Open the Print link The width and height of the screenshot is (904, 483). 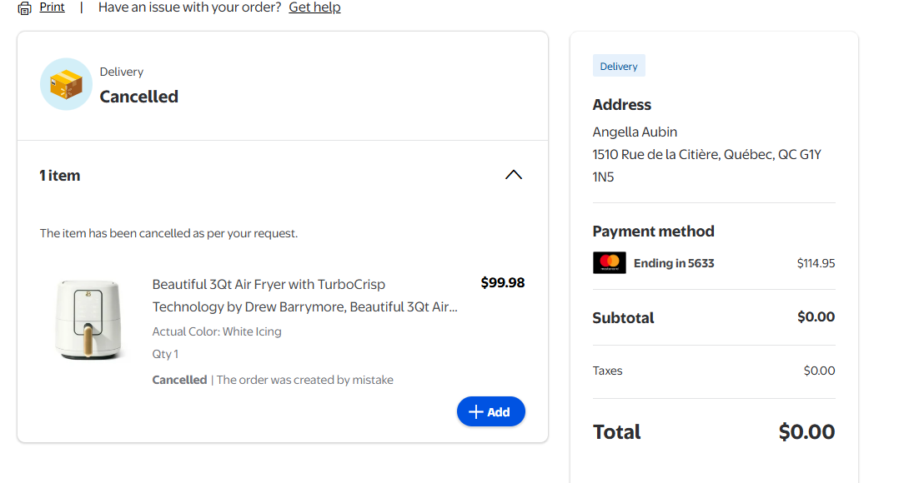pos(52,7)
